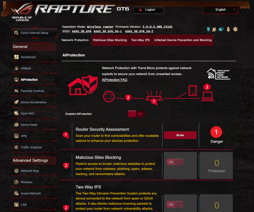254x212 pixels.
Task: Click the Parental Controls sidebar icon
Action: [16, 91]
